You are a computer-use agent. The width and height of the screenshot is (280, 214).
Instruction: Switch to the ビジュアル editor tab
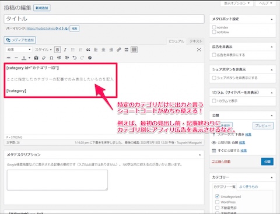click(176, 41)
